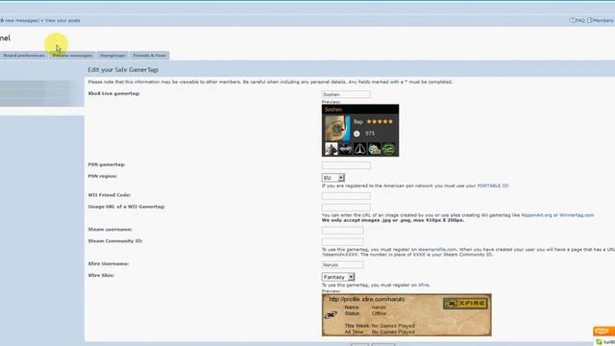The width and height of the screenshot is (615, 346).
Task: Click the five-star Rep rating
Action: [380, 122]
